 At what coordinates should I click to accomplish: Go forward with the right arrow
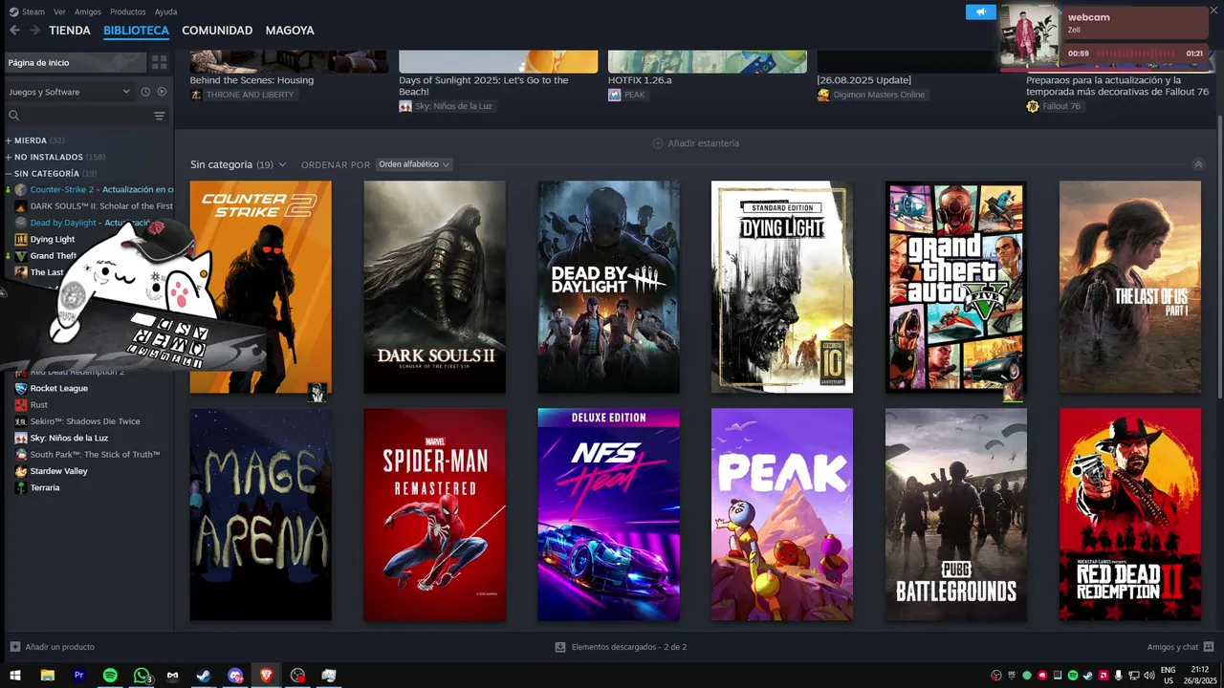[x=34, y=31]
